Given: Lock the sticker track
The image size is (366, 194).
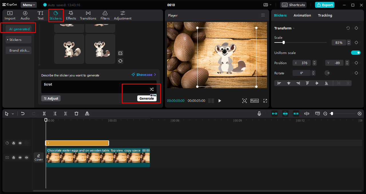Looking at the screenshot, I should pos(13,143).
